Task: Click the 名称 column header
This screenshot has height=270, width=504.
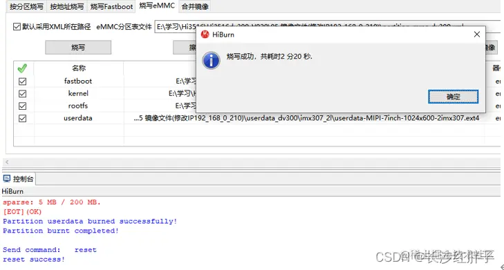Action: click(x=79, y=68)
